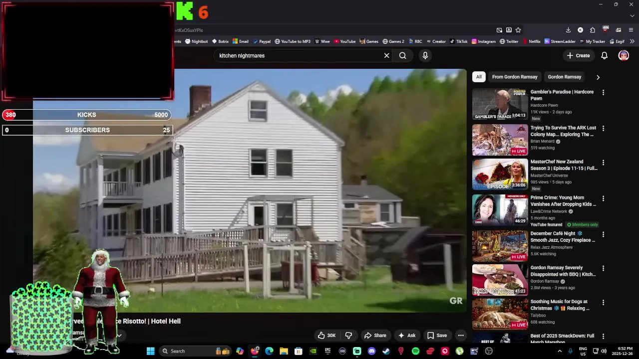
Task: Click the Ask button
Action: (406, 336)
